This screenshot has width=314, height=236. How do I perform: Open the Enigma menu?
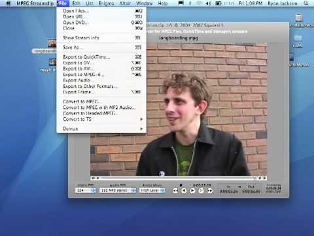(106, 3)
